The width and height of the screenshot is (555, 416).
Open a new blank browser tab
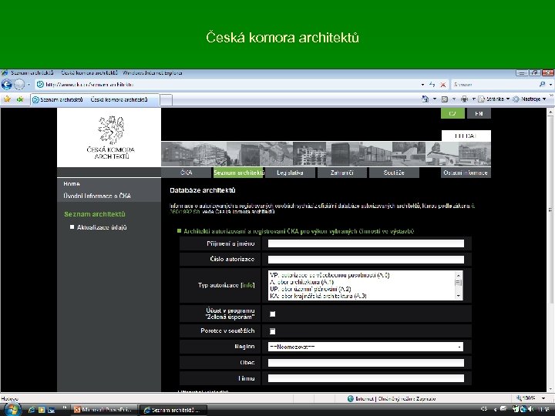pos(166,100)
